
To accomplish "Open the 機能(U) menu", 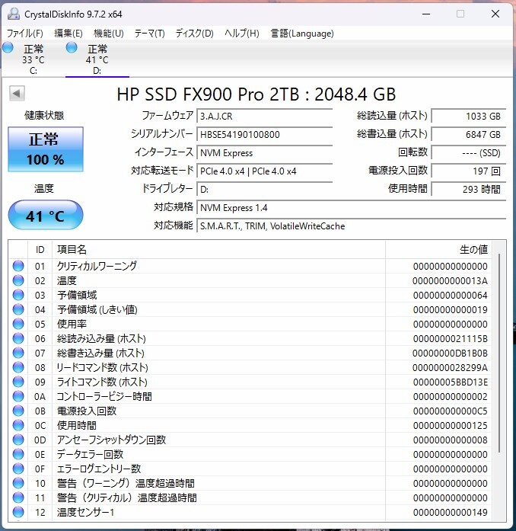I will click(109, 34).
